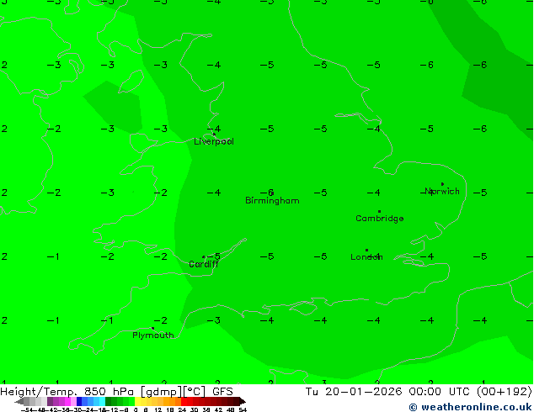Pick the dark blue band on the colour scale

[x=79, y=401]
